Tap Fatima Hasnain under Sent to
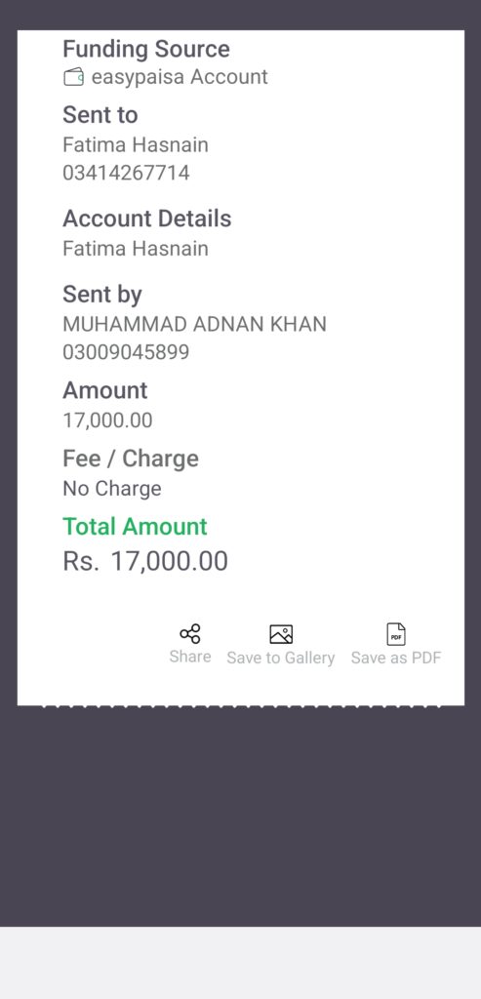This screenshot has width=481, height=999. pos(135,144)
